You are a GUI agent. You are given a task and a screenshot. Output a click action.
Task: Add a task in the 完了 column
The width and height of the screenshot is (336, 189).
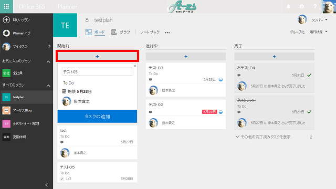tap(274, 56)
